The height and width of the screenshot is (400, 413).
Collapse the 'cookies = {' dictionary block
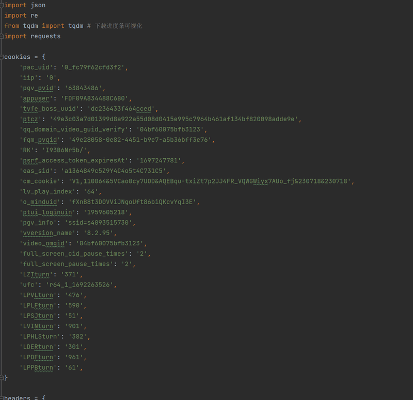(2, 57)
